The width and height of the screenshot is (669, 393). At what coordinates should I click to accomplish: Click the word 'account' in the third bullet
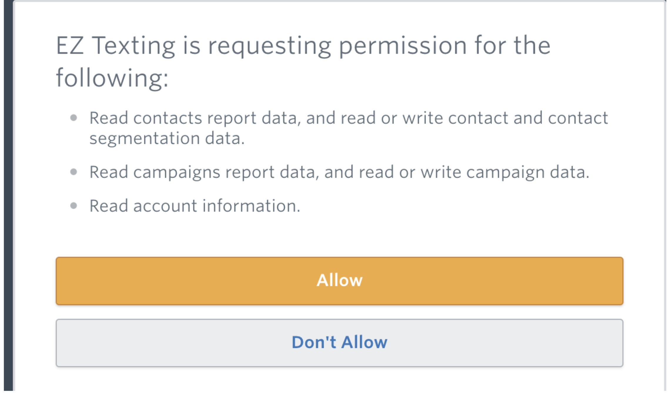pyautogui.click(x=165, y=206)
